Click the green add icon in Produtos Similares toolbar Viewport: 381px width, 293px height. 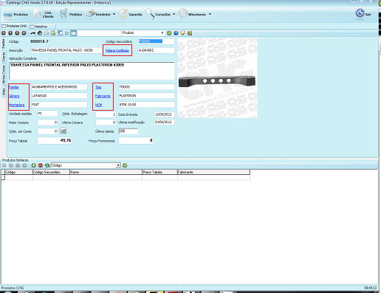(x=34, y=165)
